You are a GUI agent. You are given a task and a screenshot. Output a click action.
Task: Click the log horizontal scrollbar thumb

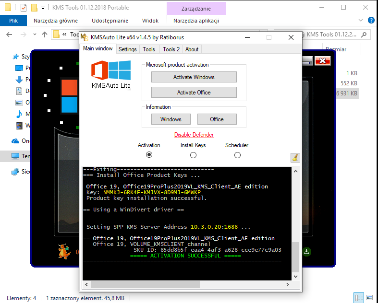pyautogui.click(x=145, y=284)
